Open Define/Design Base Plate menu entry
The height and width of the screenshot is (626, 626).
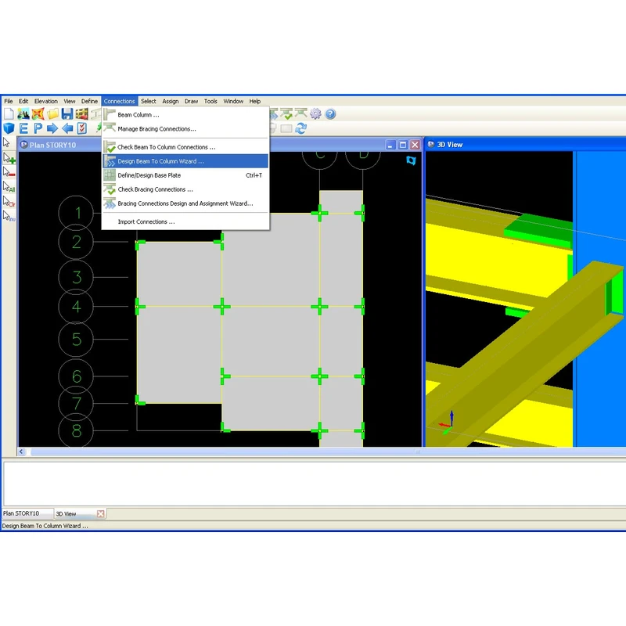[x=149, y=175]
